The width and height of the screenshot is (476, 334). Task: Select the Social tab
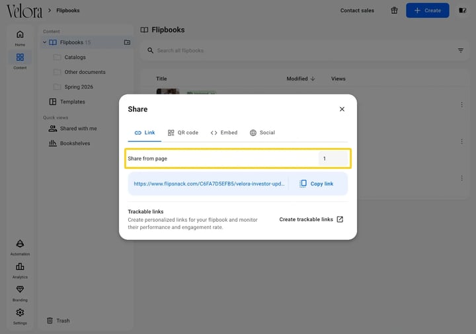pos(262,133)
